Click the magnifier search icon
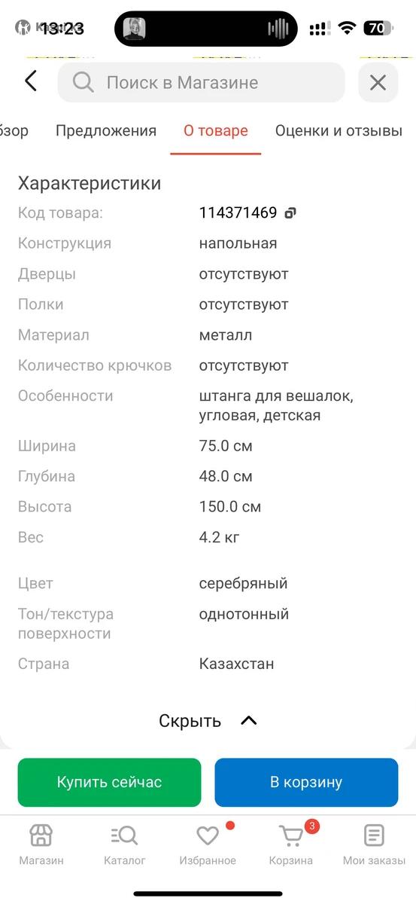 [84, 82]
